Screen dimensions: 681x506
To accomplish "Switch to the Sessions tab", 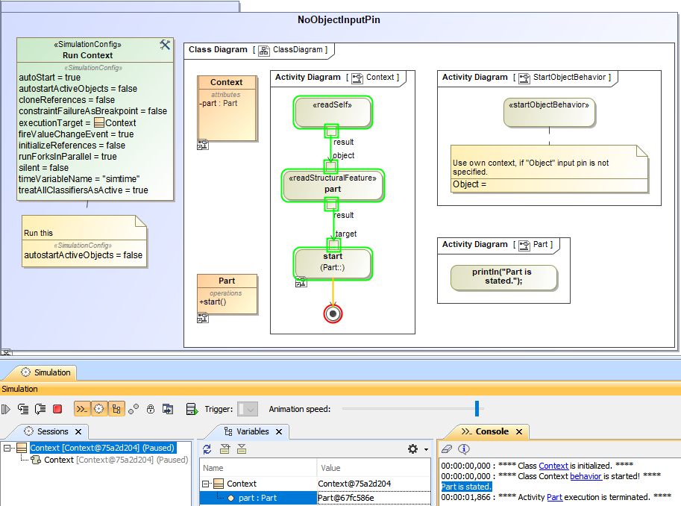I will click(x=52, y=431).
